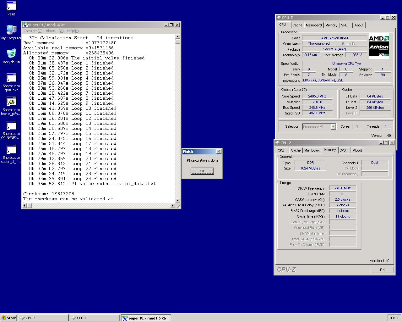Select the Memory tab in lower CPU-Z window
This screenshot has width=402, height=322.
tap(330, 150)
